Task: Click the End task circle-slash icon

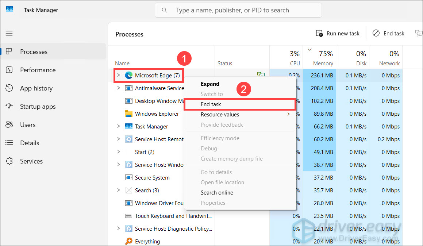Action: 376,33
